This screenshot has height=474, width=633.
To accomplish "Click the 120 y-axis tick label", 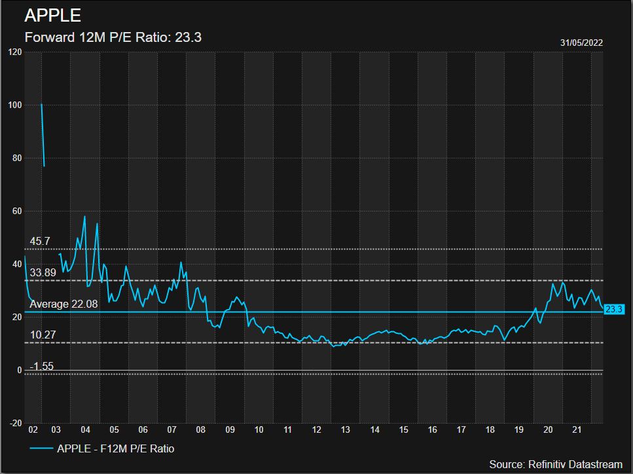I will pos(14,52).
